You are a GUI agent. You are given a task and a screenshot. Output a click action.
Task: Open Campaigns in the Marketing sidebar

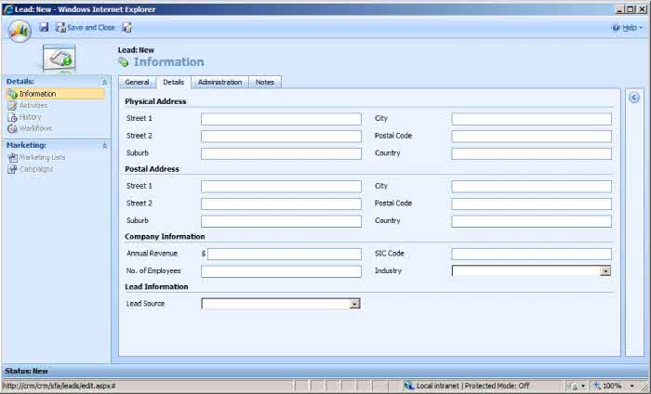tap(36, 169)
